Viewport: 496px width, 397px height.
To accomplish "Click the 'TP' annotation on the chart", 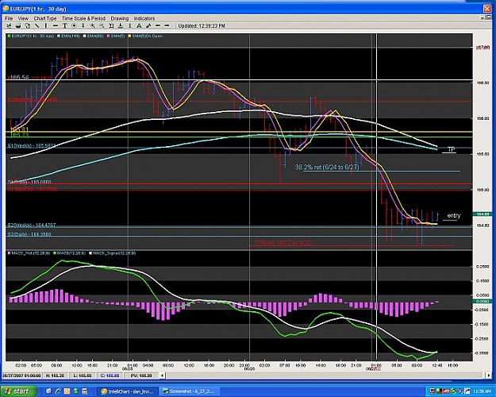I will (x=451, y=149).
